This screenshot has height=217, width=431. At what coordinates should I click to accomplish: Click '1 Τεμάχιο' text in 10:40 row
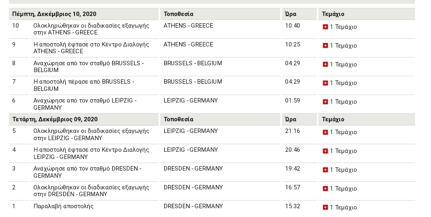click(x=343, y=27)
